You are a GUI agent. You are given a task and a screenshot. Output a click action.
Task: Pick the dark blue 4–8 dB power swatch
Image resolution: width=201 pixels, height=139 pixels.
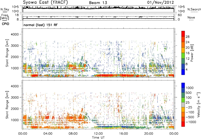183,66
